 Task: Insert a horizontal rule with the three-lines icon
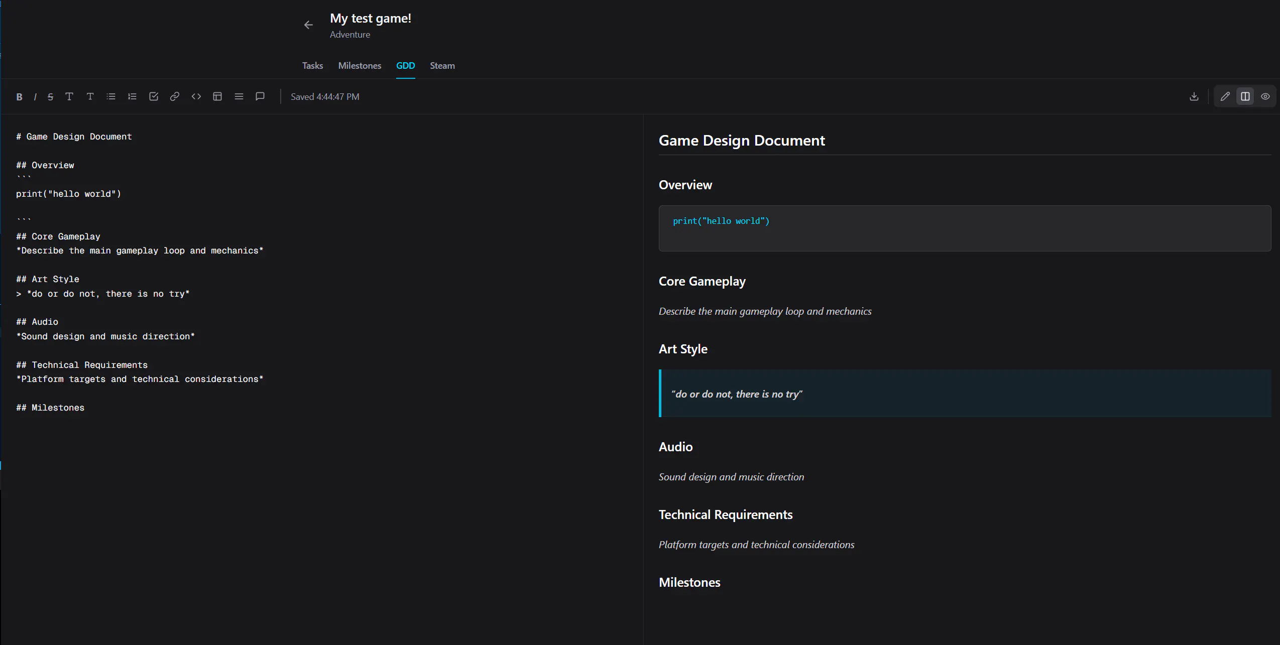point(239,96)
